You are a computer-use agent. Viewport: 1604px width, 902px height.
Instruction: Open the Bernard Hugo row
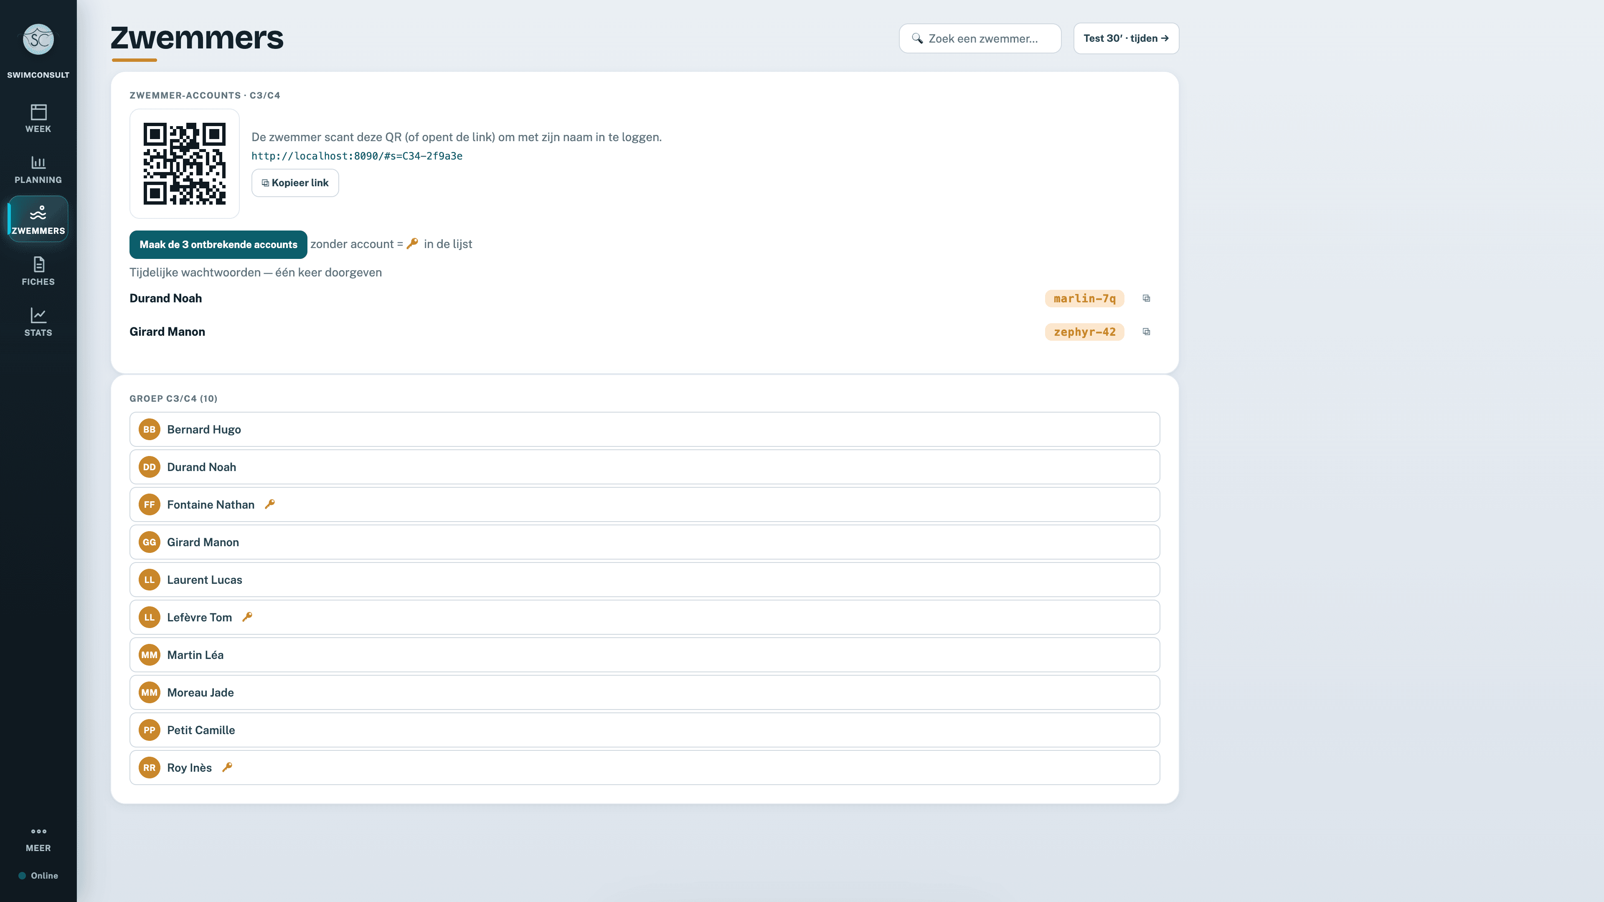(645, 430)
